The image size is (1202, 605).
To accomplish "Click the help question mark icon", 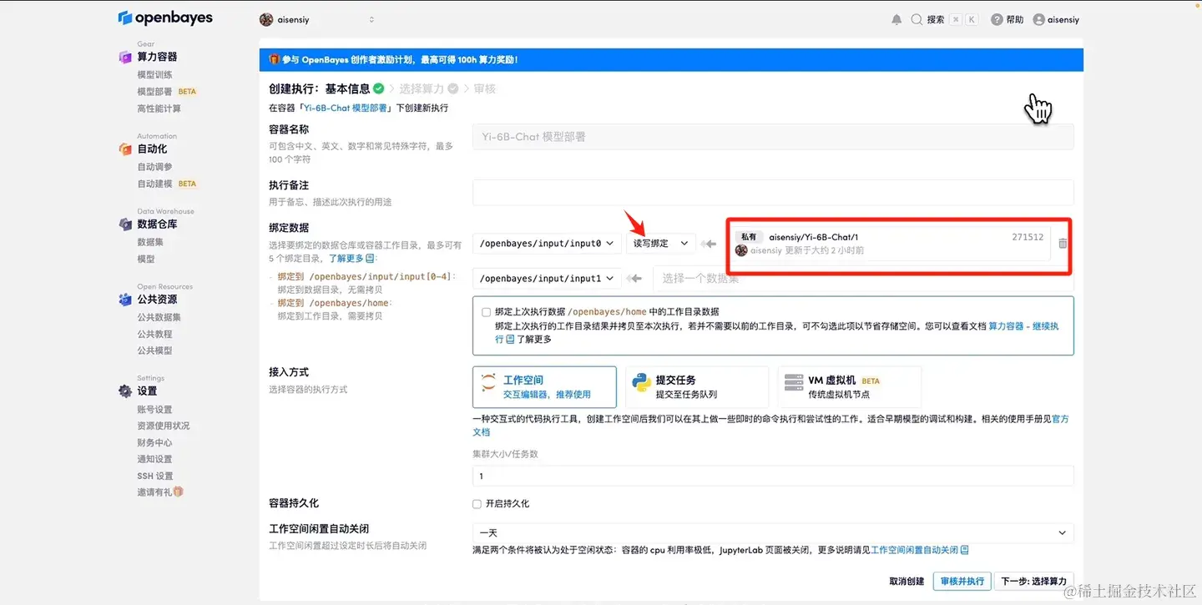I will (997, 19).
